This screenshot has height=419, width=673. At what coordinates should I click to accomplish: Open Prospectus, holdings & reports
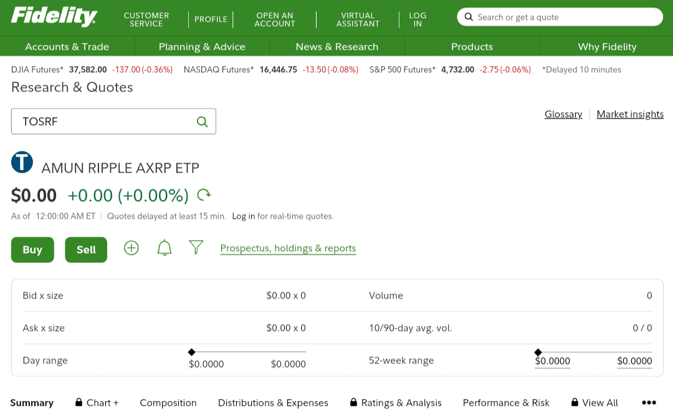(288, 248)
